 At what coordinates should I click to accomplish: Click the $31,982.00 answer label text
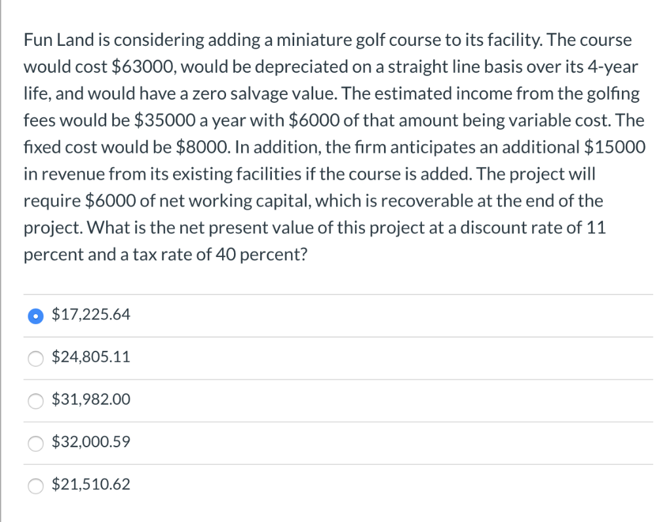[x=91, y=399]
